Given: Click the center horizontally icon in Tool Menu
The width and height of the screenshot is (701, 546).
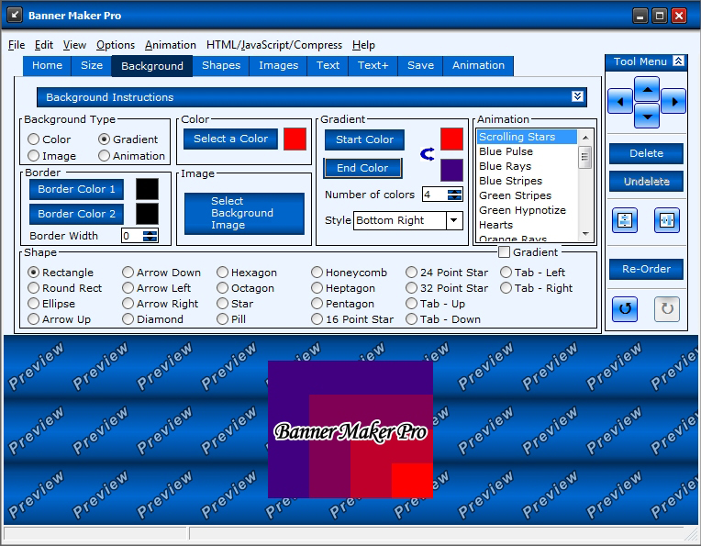Looking at the screenshot, I should point(666,220).
